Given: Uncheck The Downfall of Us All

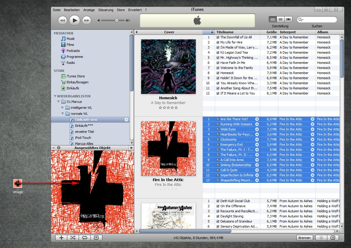Looking at the screenshot, I should tap(218, 37).
